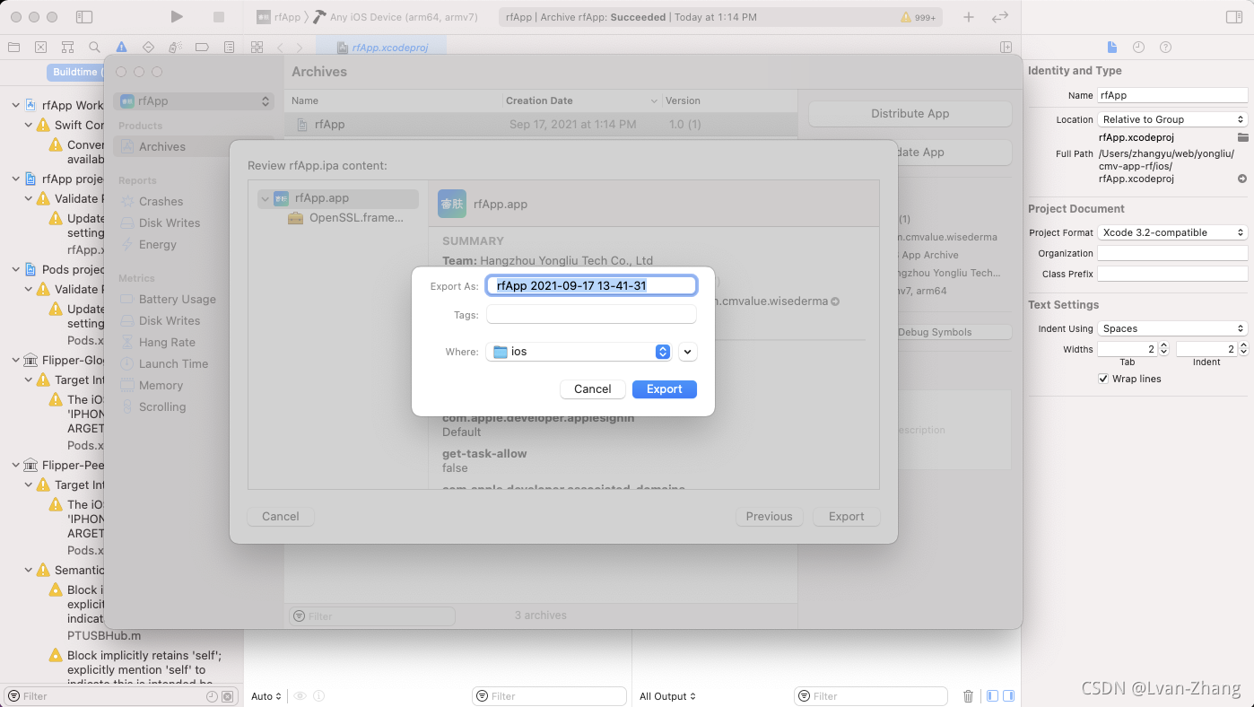
Task: Open the Symbol navigator icon
Action: pyautogui.click(x=67, y=47)
